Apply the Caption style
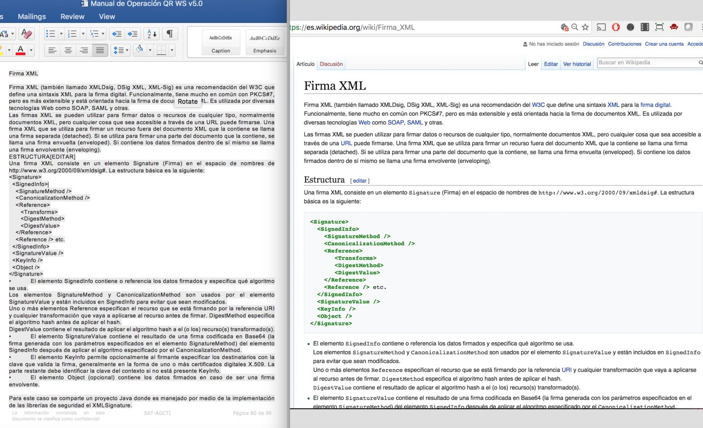This screenshot has width=703, height=428. [x=221, y=42]
